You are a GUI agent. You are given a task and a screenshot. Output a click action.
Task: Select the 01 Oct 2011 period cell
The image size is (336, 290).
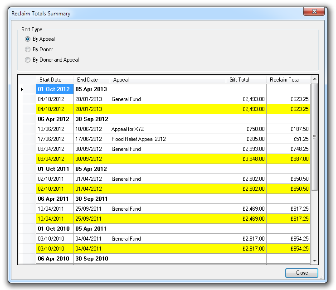pyautogui.click(x=55, y=169)
